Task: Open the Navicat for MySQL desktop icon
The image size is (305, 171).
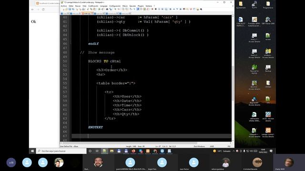Action: pos(254,69)
